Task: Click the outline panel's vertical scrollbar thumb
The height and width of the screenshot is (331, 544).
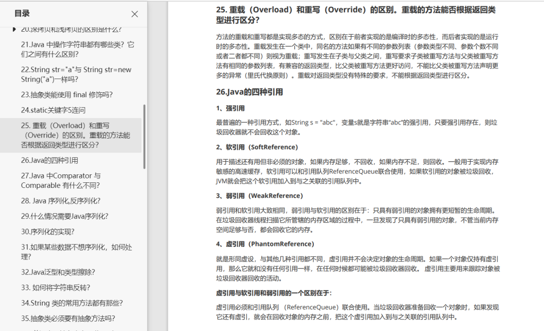Action: [145, 137]
